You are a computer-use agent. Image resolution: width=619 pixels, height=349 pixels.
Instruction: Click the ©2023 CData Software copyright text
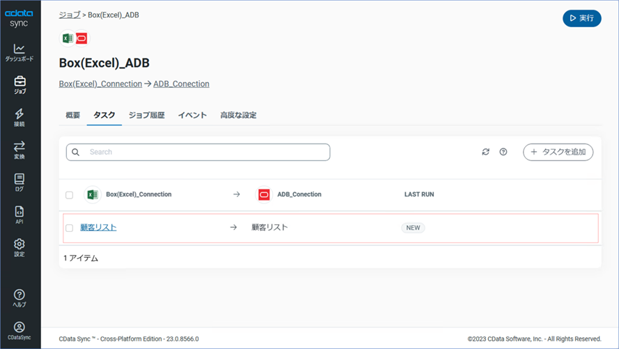point(535,339)
